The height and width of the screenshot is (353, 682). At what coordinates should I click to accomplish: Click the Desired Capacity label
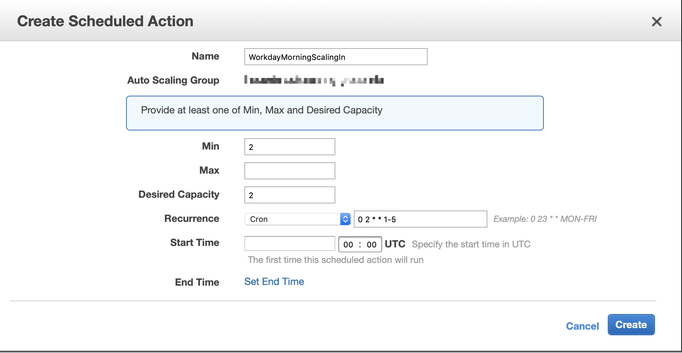(179, 195)
